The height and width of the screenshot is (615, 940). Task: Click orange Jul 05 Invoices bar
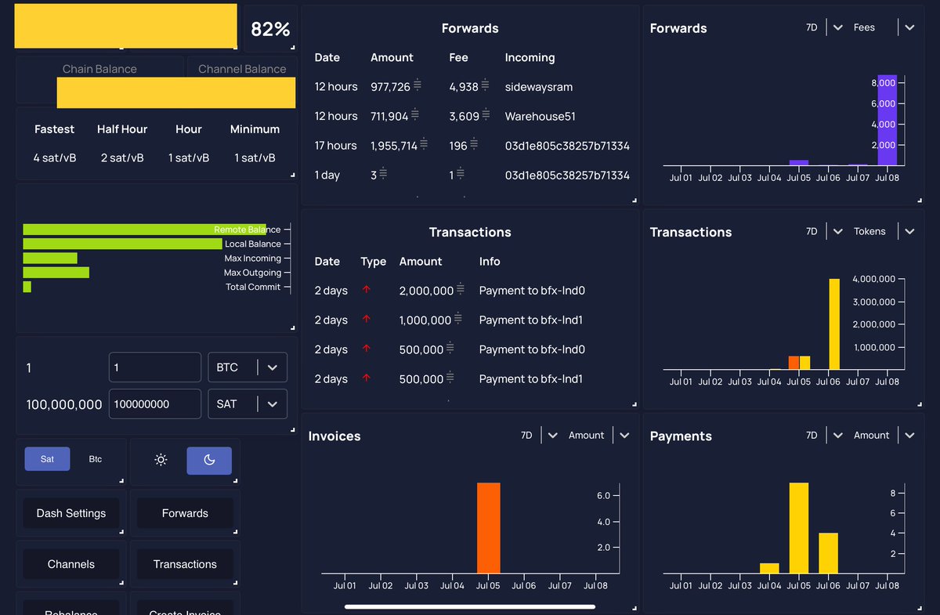click(489, 528)
